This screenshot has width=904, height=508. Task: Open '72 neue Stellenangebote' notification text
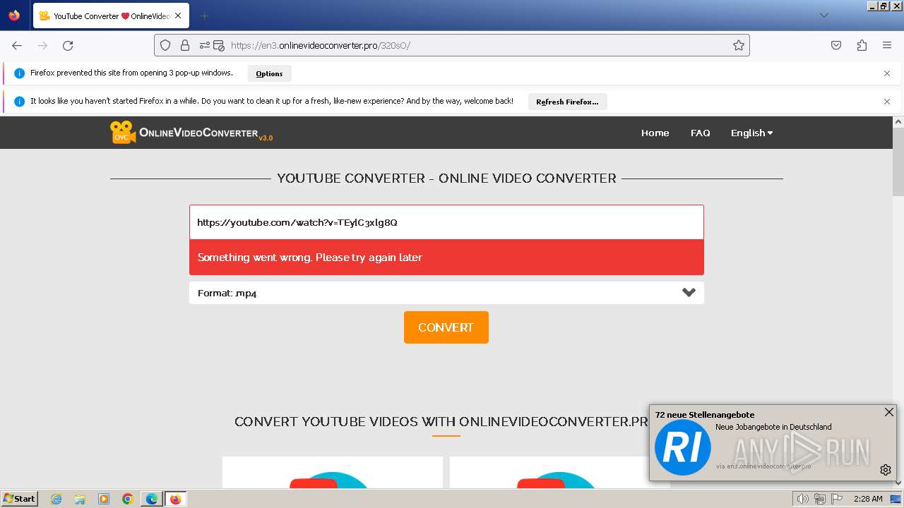coord(705,415)
